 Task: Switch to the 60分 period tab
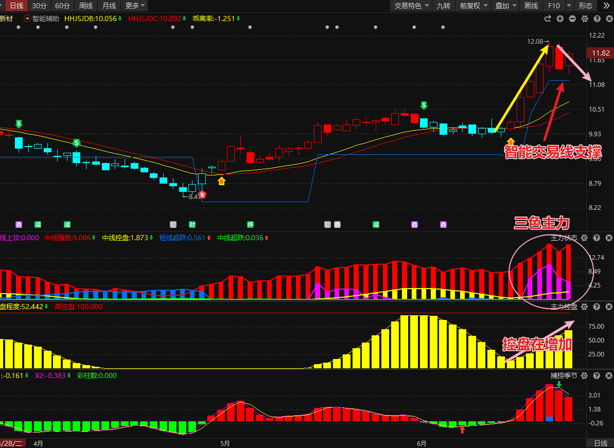[x=62, y=6]
